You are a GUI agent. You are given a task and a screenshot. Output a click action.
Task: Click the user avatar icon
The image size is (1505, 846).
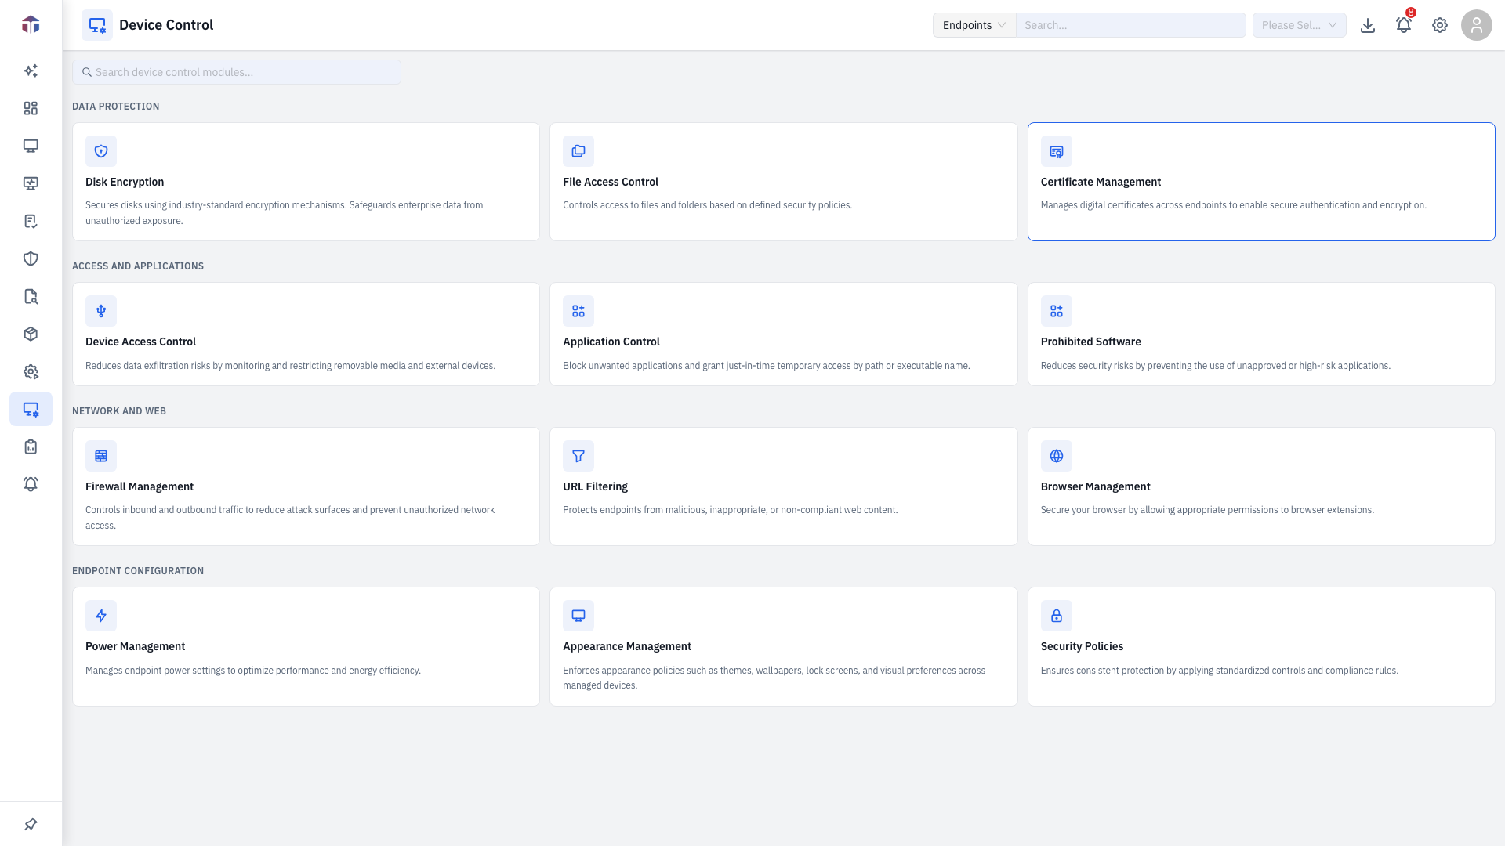tap(1477, 25)
